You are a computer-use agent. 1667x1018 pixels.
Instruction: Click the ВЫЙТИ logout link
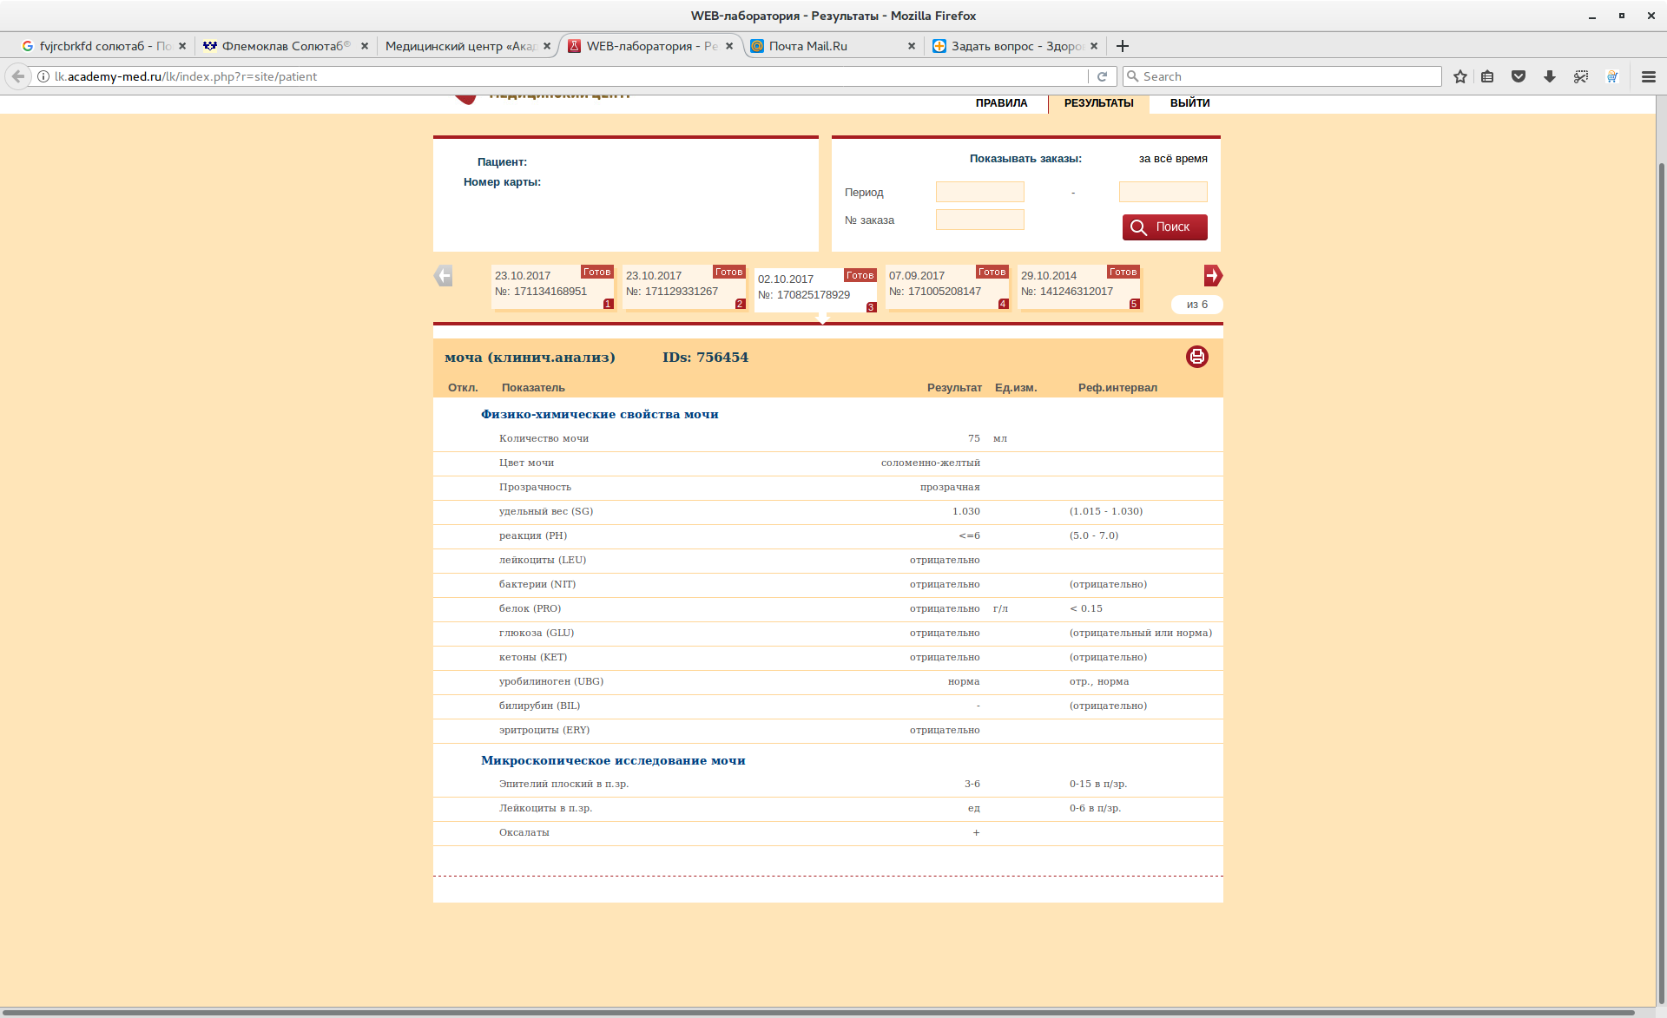[x=1189, y=103]
